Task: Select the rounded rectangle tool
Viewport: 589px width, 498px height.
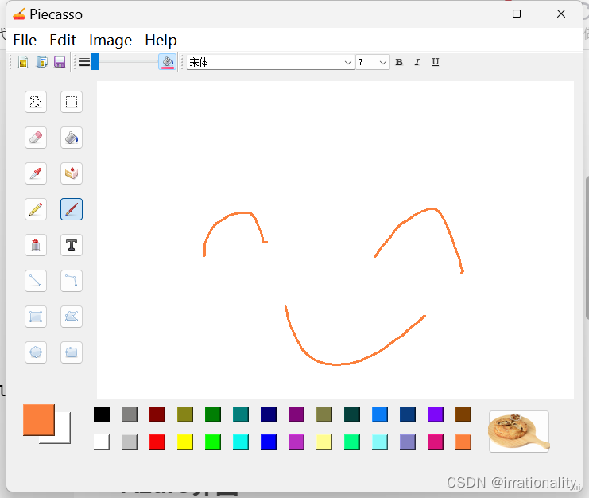Action: click(x=72, y=352)
